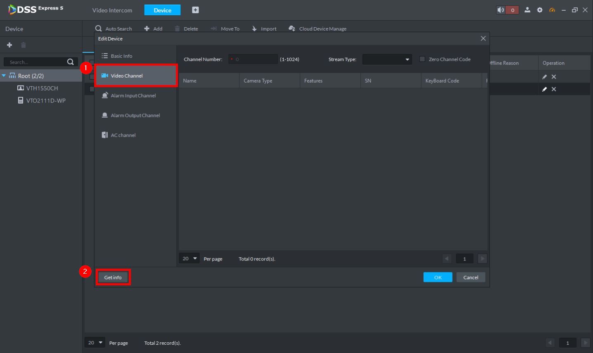
Task: Select VTO2111D-WP device in tree
Action: pyautogui.click(x=45, y=100)
